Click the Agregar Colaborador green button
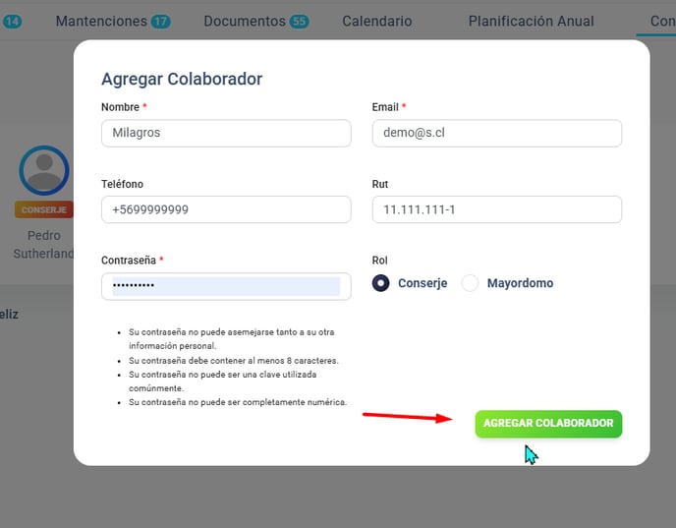This screenshot has height=528, width=676. point(548,424)
